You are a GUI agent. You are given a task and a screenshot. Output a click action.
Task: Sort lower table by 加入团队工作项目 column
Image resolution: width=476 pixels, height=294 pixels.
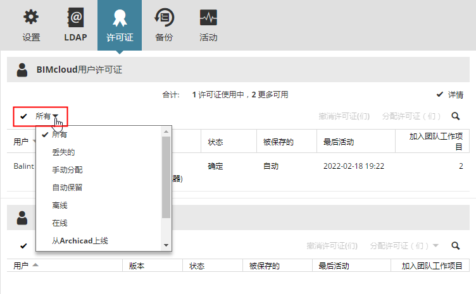pos(432,266)
